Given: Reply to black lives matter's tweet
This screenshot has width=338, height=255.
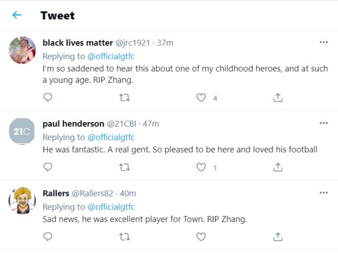Looking at the screenshot, I should click(48, 97).
